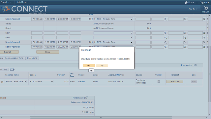Screen dimensions: 211x119
Task: Click leftmost magnifier in top Needs Approval row
Action: point(166,19)
